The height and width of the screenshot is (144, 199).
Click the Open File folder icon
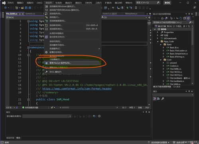pyautogui.click(x=22, y=8)
